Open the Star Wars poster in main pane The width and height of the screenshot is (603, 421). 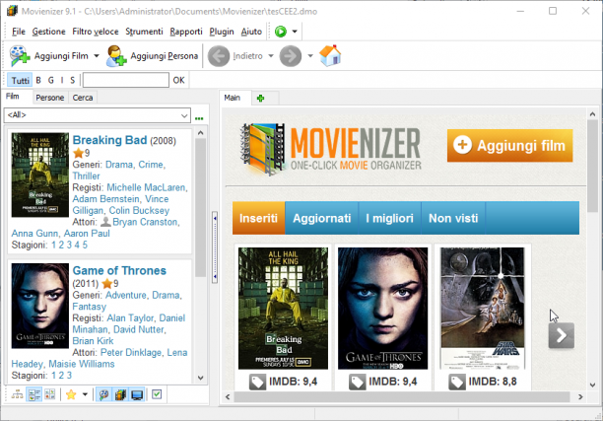pyautogui.click(x=483, y=309)
